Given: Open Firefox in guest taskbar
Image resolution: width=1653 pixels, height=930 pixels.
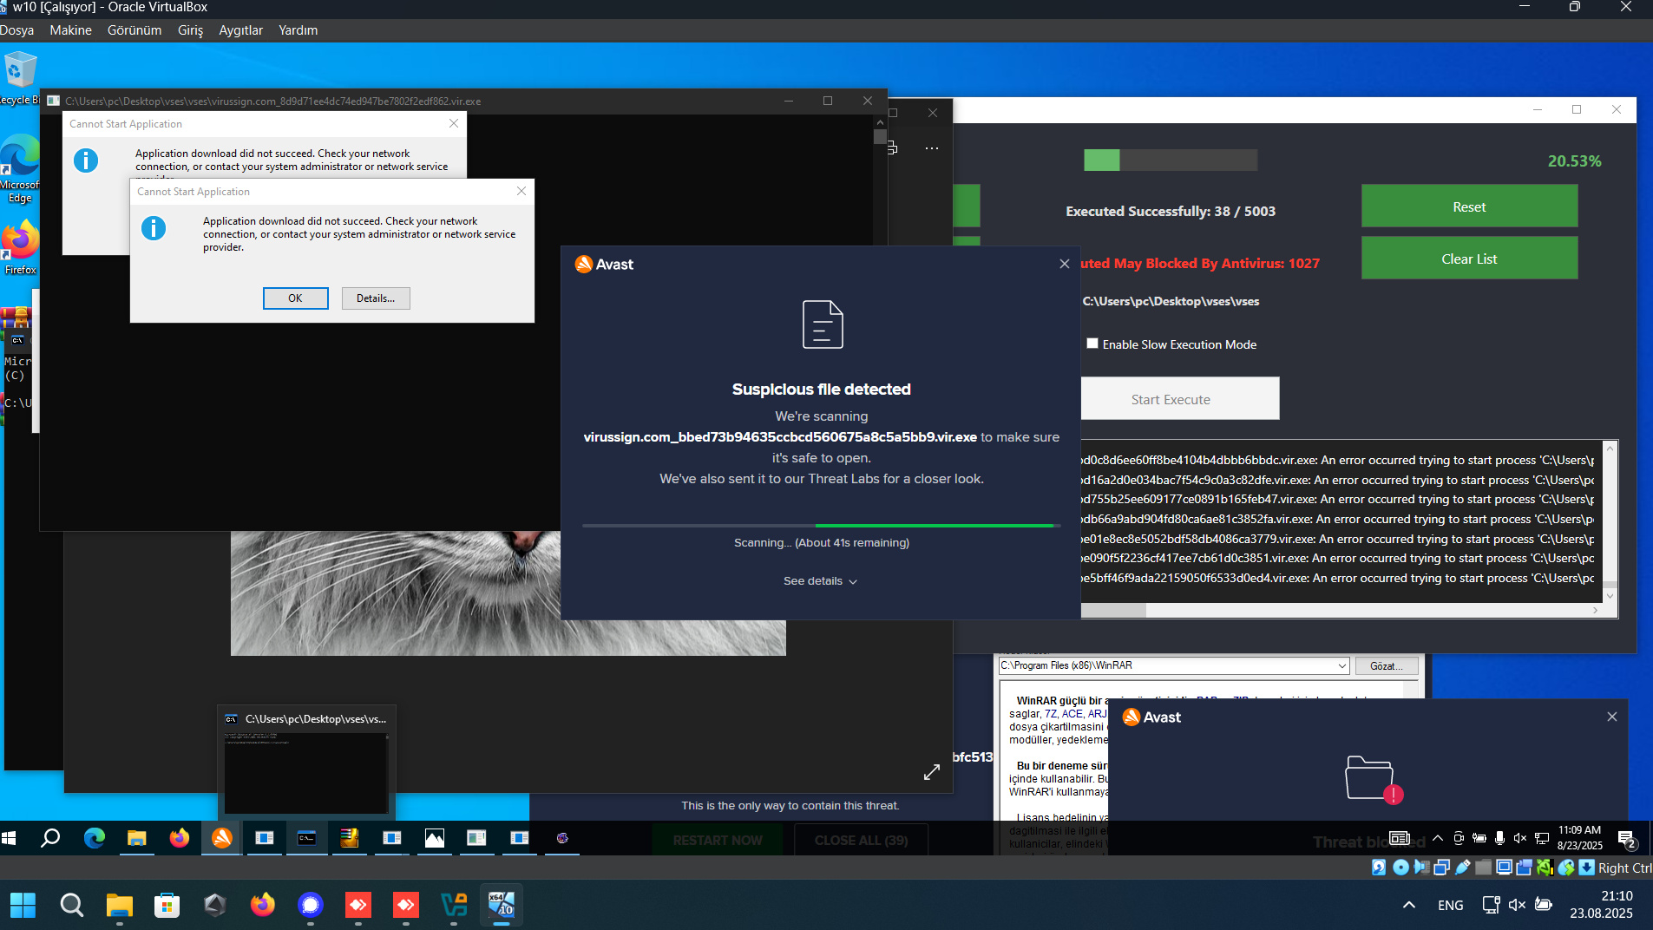Looking at the screenshot, I should click(180, 838).
